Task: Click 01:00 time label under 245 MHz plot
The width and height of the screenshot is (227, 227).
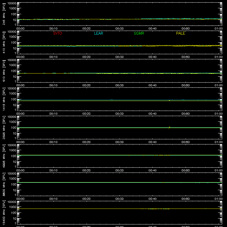Action: 218,29
